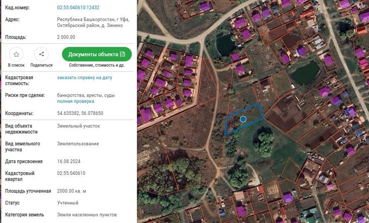This screenshot has width=369, height=223.
Task: Open the полная проверка link
Action: click(76, 101)
